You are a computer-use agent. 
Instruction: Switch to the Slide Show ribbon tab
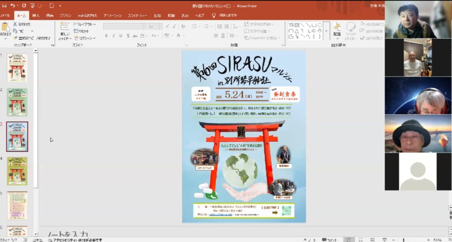coord(138,15)
